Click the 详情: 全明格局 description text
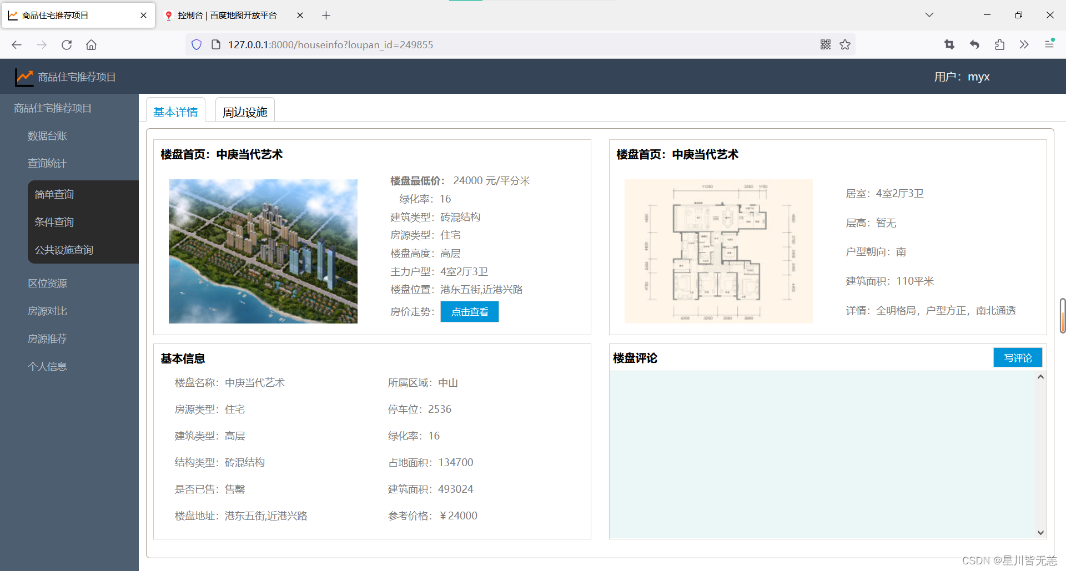The width and height of the screenshot is (1066, 571). [931, 311]
